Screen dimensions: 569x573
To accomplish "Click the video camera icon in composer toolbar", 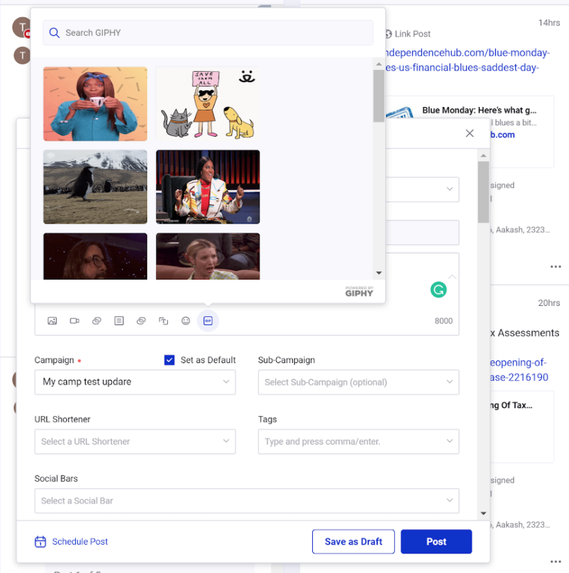I will click(75, 321).
